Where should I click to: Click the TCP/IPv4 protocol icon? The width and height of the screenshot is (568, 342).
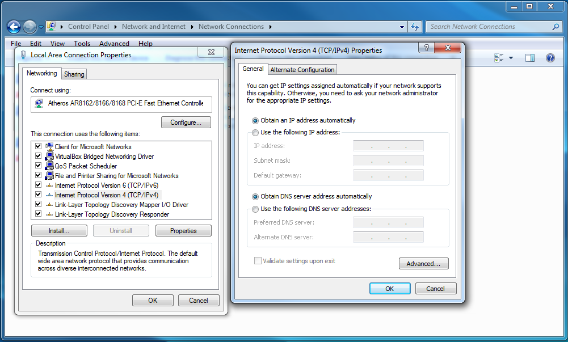(49, 195)
